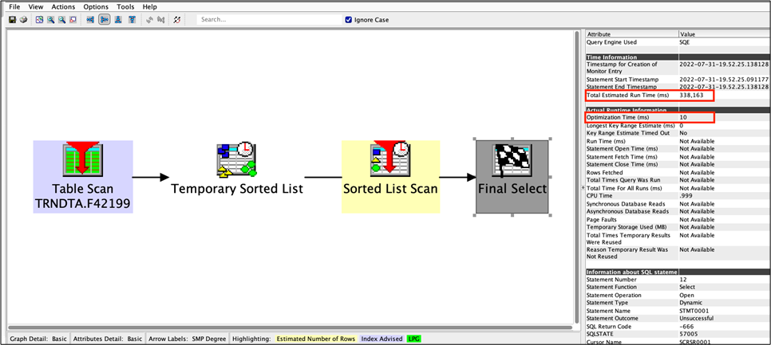This screenshot has width=771, height=345.
Task: Click the Print icon in toolbar
Action: coord(23,19)
